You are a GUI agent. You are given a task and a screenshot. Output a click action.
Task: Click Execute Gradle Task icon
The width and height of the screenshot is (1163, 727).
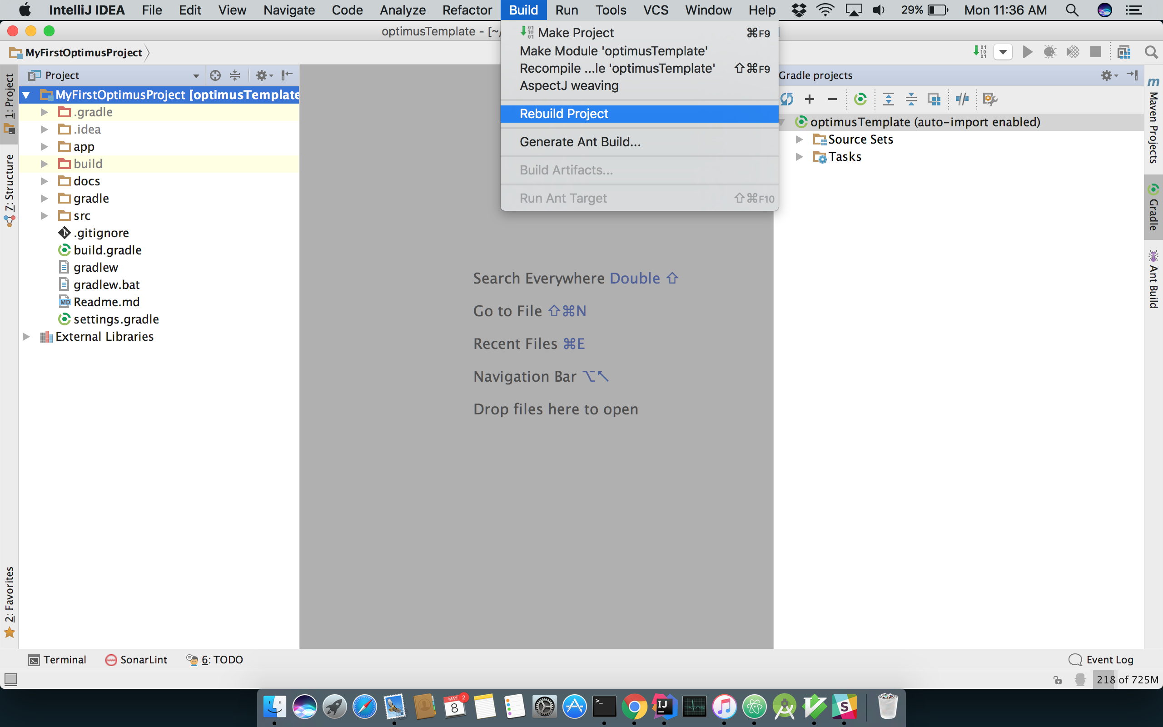click(860, 100)
